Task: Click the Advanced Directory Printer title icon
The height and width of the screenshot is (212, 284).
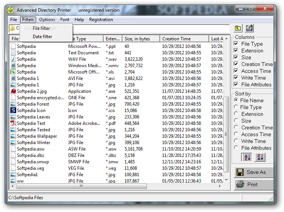Action: (x=11, y=10)
